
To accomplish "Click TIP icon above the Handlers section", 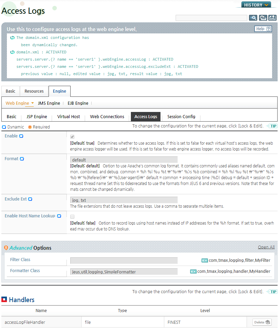I will tap(272, 292).
